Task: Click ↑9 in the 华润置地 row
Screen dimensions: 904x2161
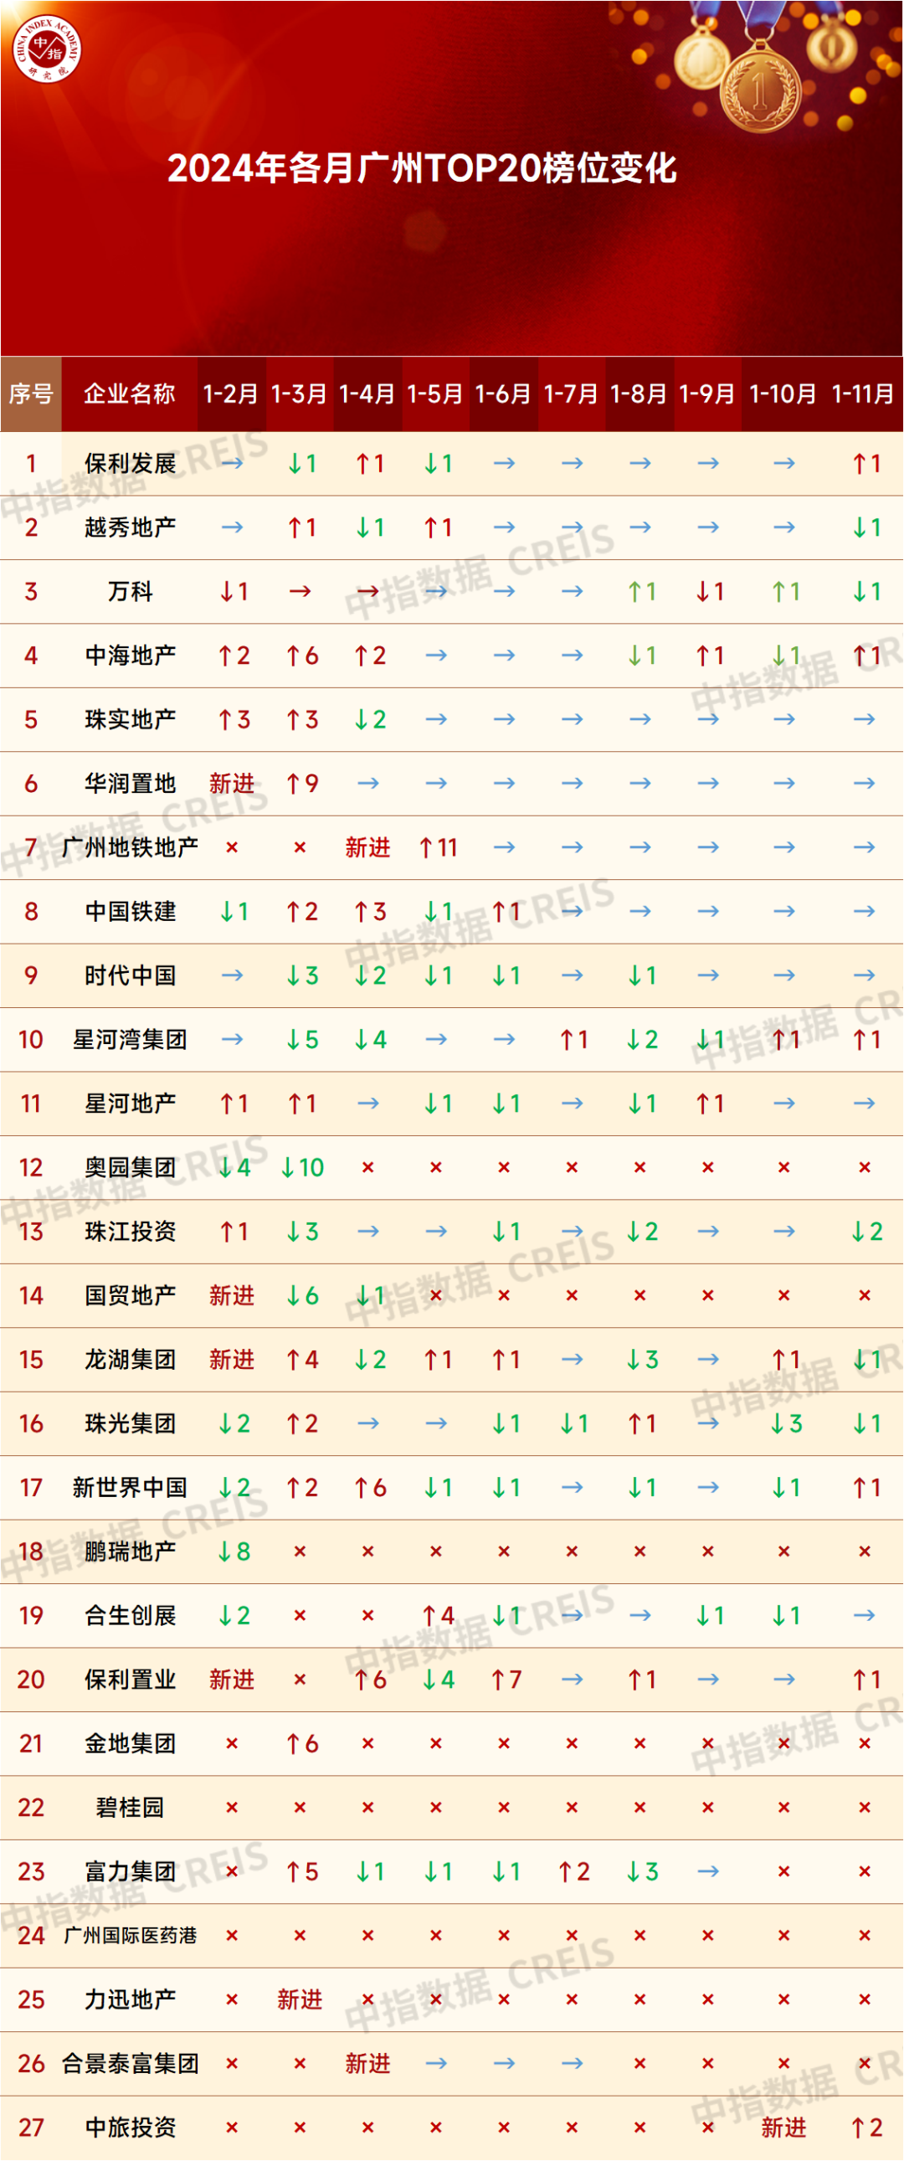Action: coord(301,784)
